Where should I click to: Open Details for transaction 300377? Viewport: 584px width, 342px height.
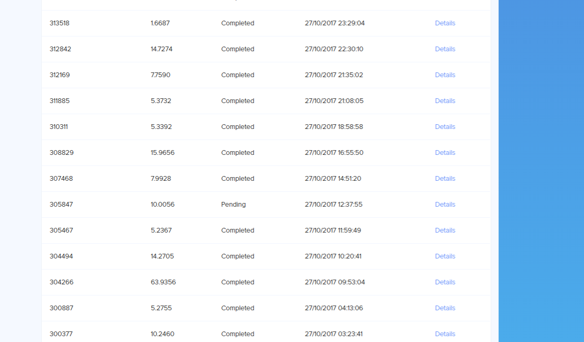tap(445, 334)
